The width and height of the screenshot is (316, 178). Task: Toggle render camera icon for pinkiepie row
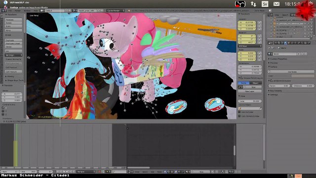tap(312, 24)
